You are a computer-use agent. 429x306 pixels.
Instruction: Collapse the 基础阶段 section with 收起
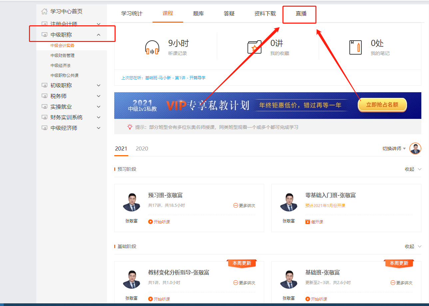[413, 246]
